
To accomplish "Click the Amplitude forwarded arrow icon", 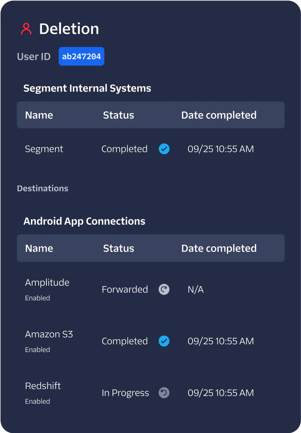I will click(x=164, y=289).
